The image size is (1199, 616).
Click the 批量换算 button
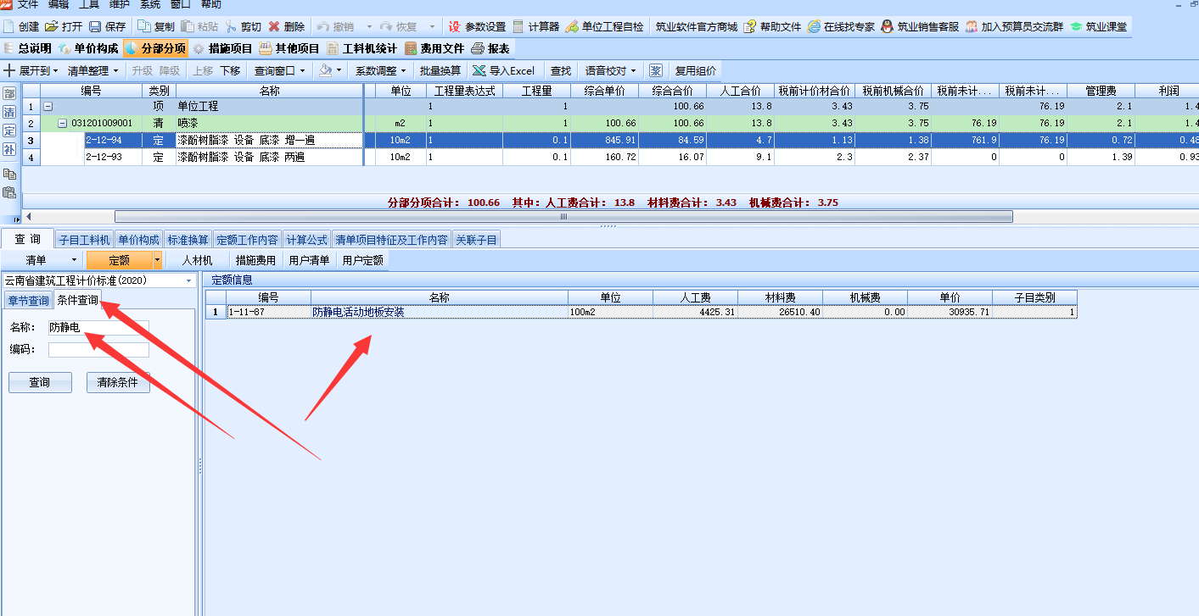[x=440, y=70]
